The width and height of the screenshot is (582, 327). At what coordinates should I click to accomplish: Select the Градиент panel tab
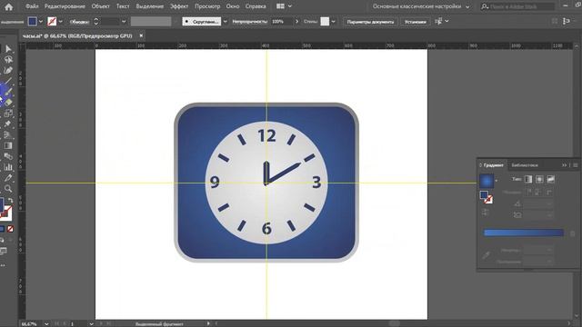[493, 165]
